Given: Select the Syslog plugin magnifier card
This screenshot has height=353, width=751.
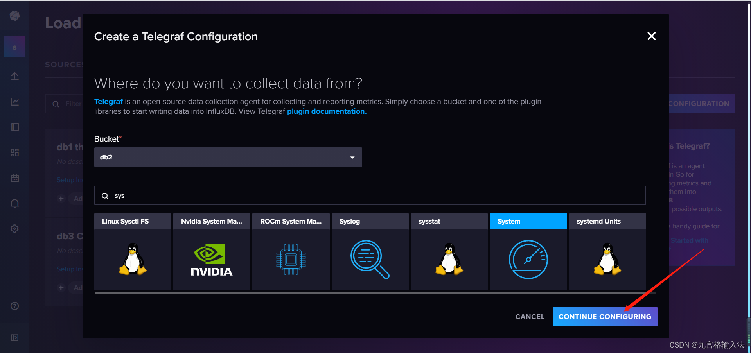Looking at the screenshot, I should tap(370, 251).
